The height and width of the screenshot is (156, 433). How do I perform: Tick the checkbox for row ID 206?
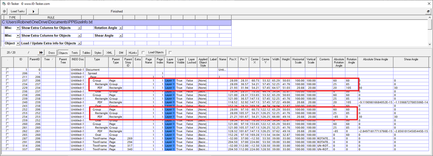pyautogui.click(x=7, y=73)
